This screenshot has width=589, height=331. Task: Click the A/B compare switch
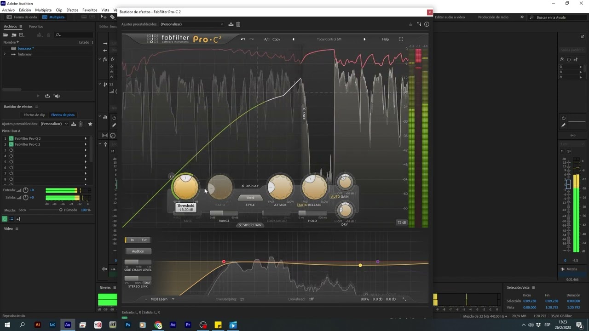point(266,39)
